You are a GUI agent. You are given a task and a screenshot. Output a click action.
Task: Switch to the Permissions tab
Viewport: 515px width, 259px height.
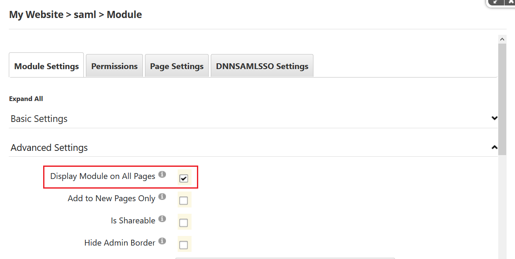[114, 66]
